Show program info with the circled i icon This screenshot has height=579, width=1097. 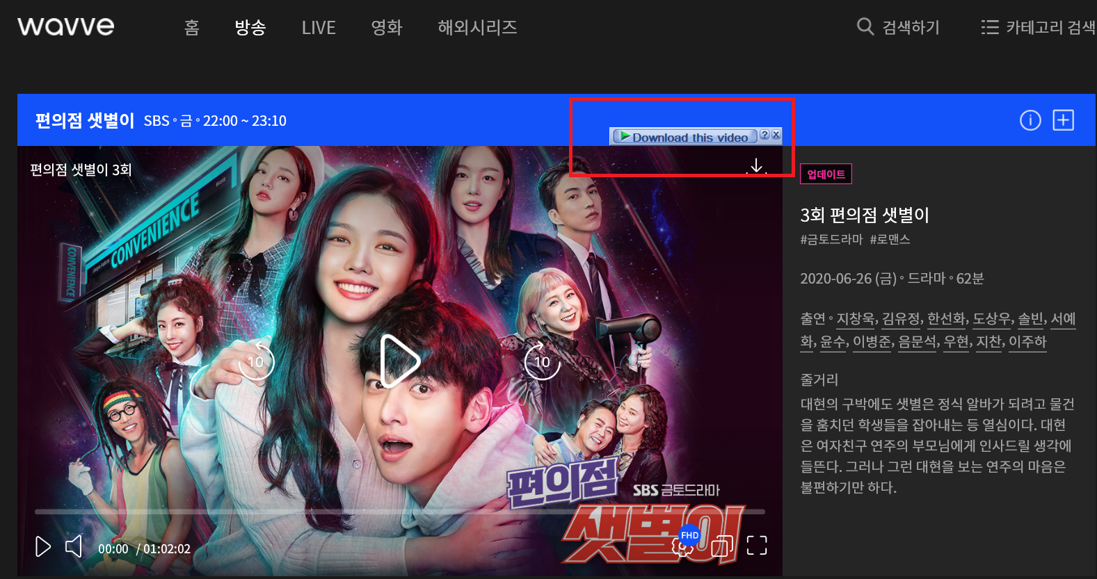tap(1030, 120)
